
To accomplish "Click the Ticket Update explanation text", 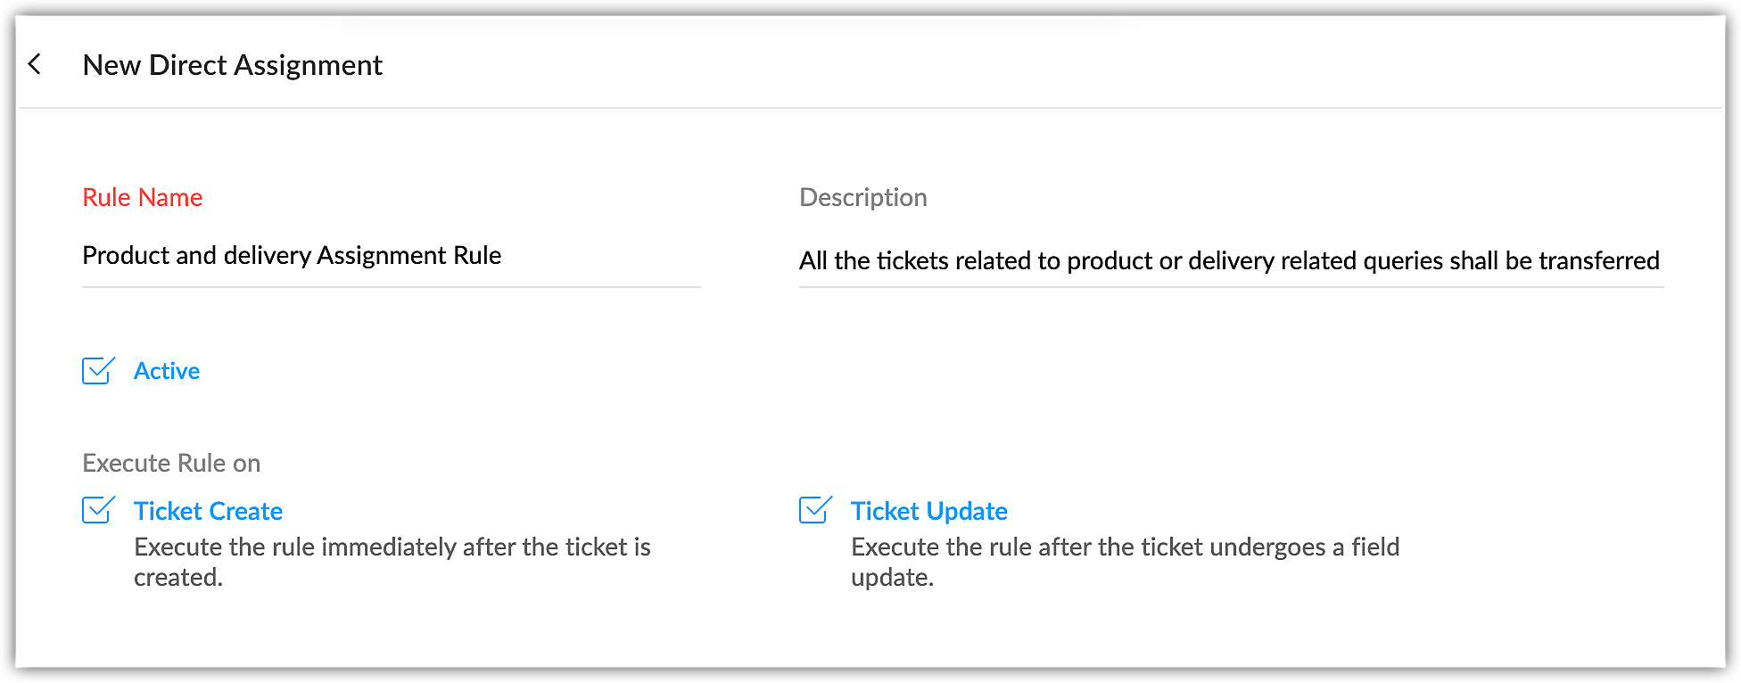I will click(1124, 562).
